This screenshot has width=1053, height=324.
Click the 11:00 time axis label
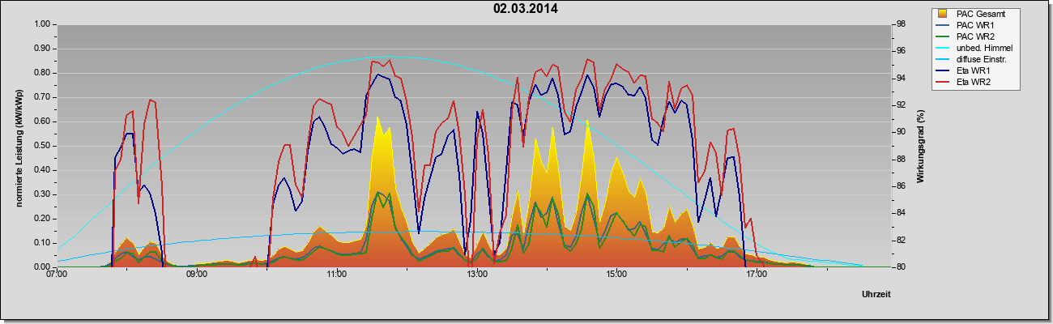click(x=337, y=275)
